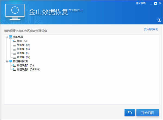
Task: Select 物理硬盘1 (D:E:F:G:) device
Action: click(29, 70)
